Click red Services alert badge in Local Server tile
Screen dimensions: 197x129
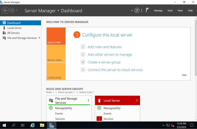tap(99, 119)
